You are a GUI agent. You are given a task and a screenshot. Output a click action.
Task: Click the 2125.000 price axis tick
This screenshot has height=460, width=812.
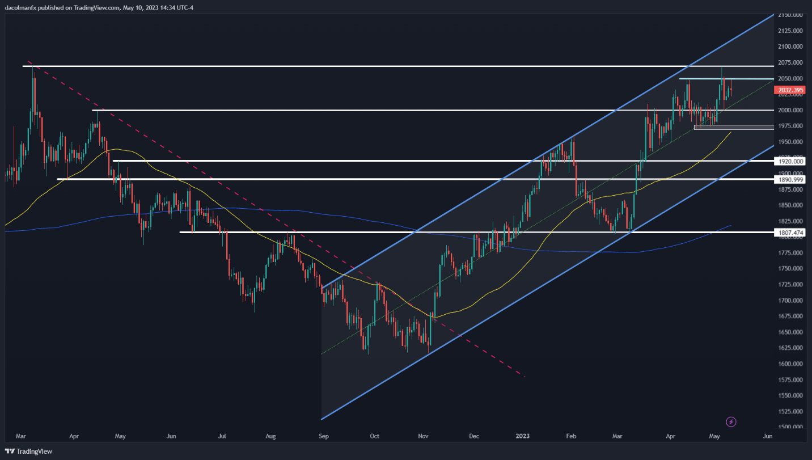coord(792,31)
